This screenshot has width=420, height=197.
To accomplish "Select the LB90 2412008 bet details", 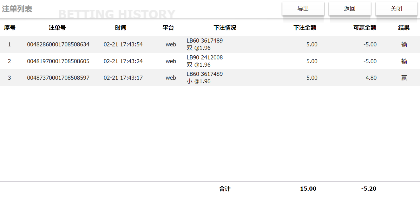I will point(205,58).
